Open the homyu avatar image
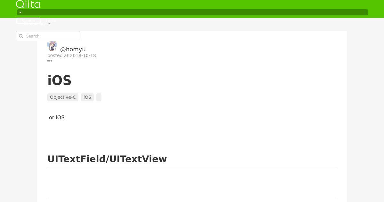 click(52, 46)
